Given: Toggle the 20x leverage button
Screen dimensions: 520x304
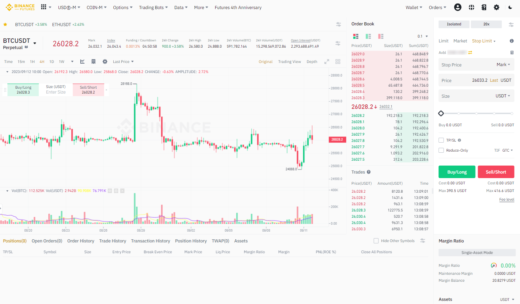Looking at the screenshot, I should tap(486, 24).
